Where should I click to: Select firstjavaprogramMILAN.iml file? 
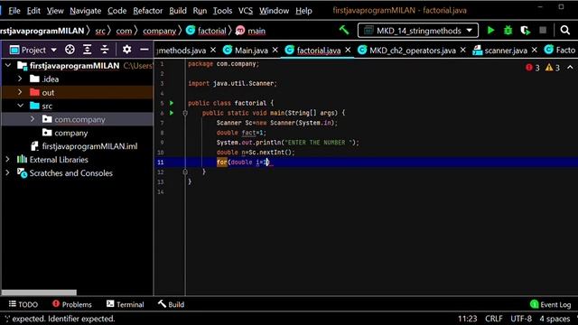pyautogui.click(x=89, y=146)
